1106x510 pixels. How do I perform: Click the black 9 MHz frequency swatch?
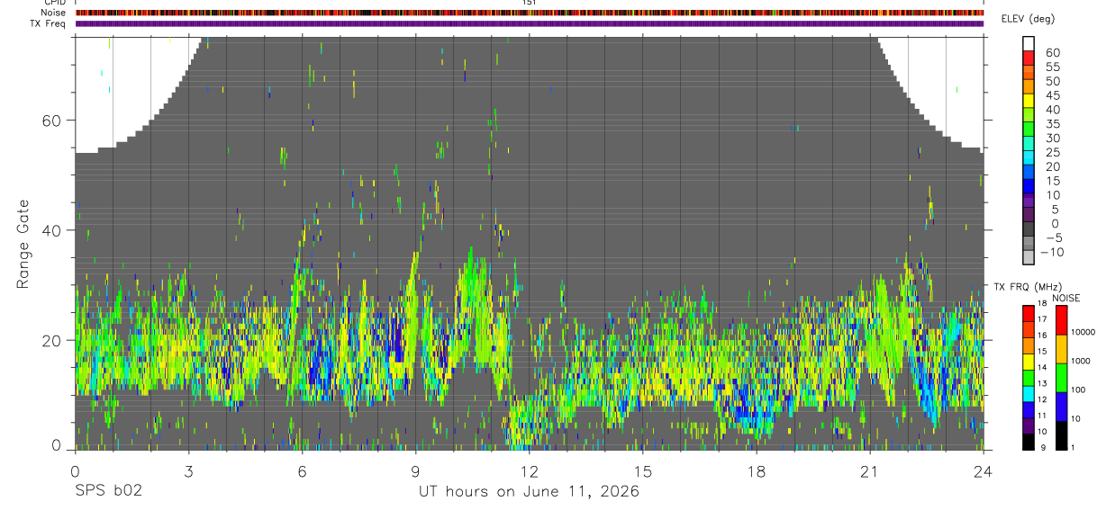click(1029, 442)
